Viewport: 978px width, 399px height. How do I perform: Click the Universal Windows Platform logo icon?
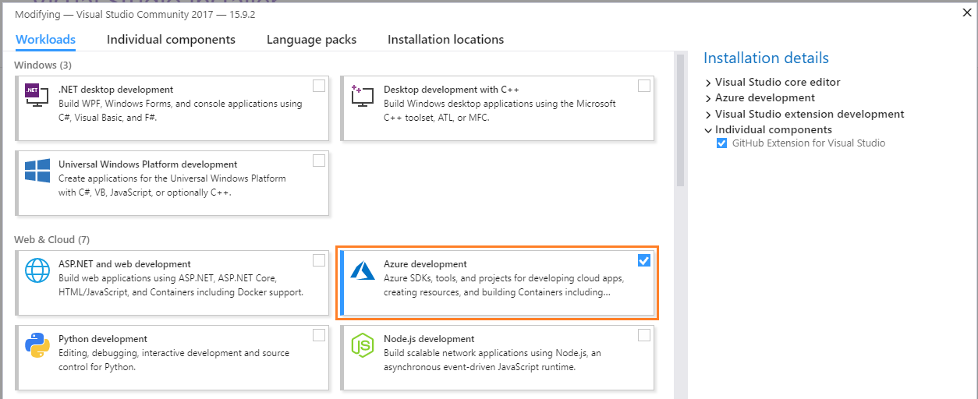pyautogui.click(x=37, y=171)
